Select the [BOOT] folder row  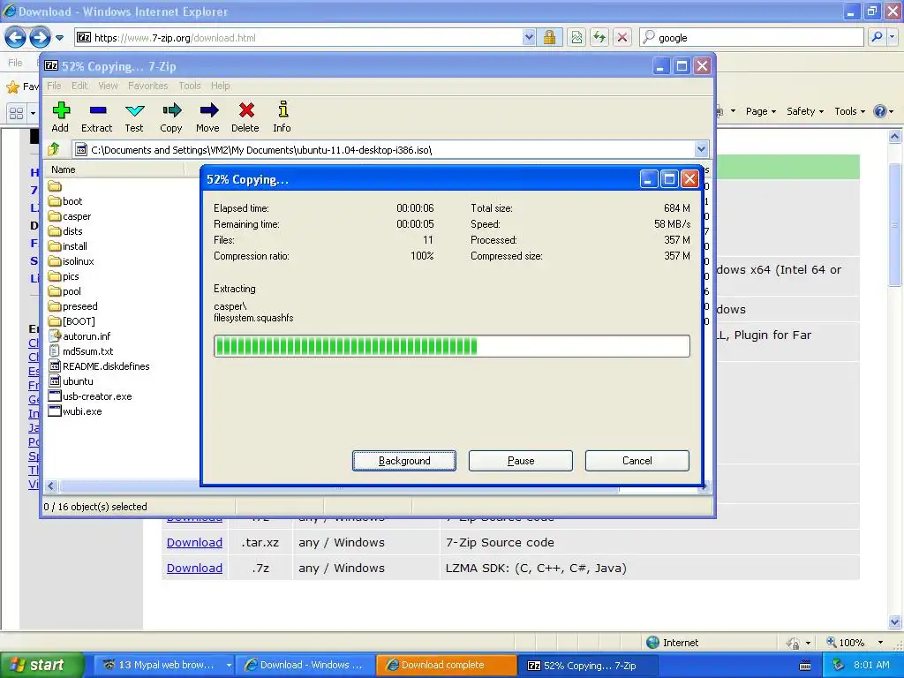[x=79, y=321]
